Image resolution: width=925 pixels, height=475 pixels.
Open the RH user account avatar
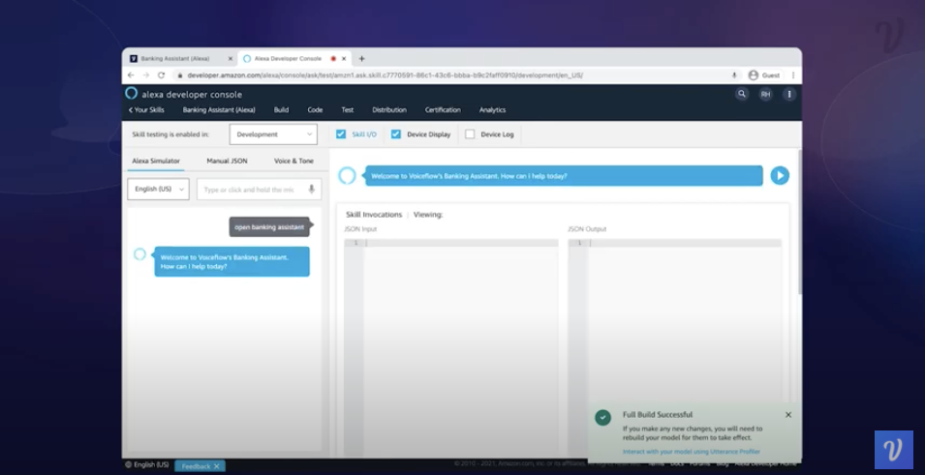[x=765, y=94]
